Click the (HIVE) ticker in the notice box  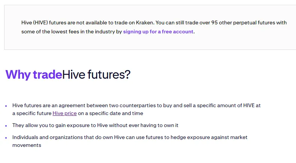click(x=40, y=23)
